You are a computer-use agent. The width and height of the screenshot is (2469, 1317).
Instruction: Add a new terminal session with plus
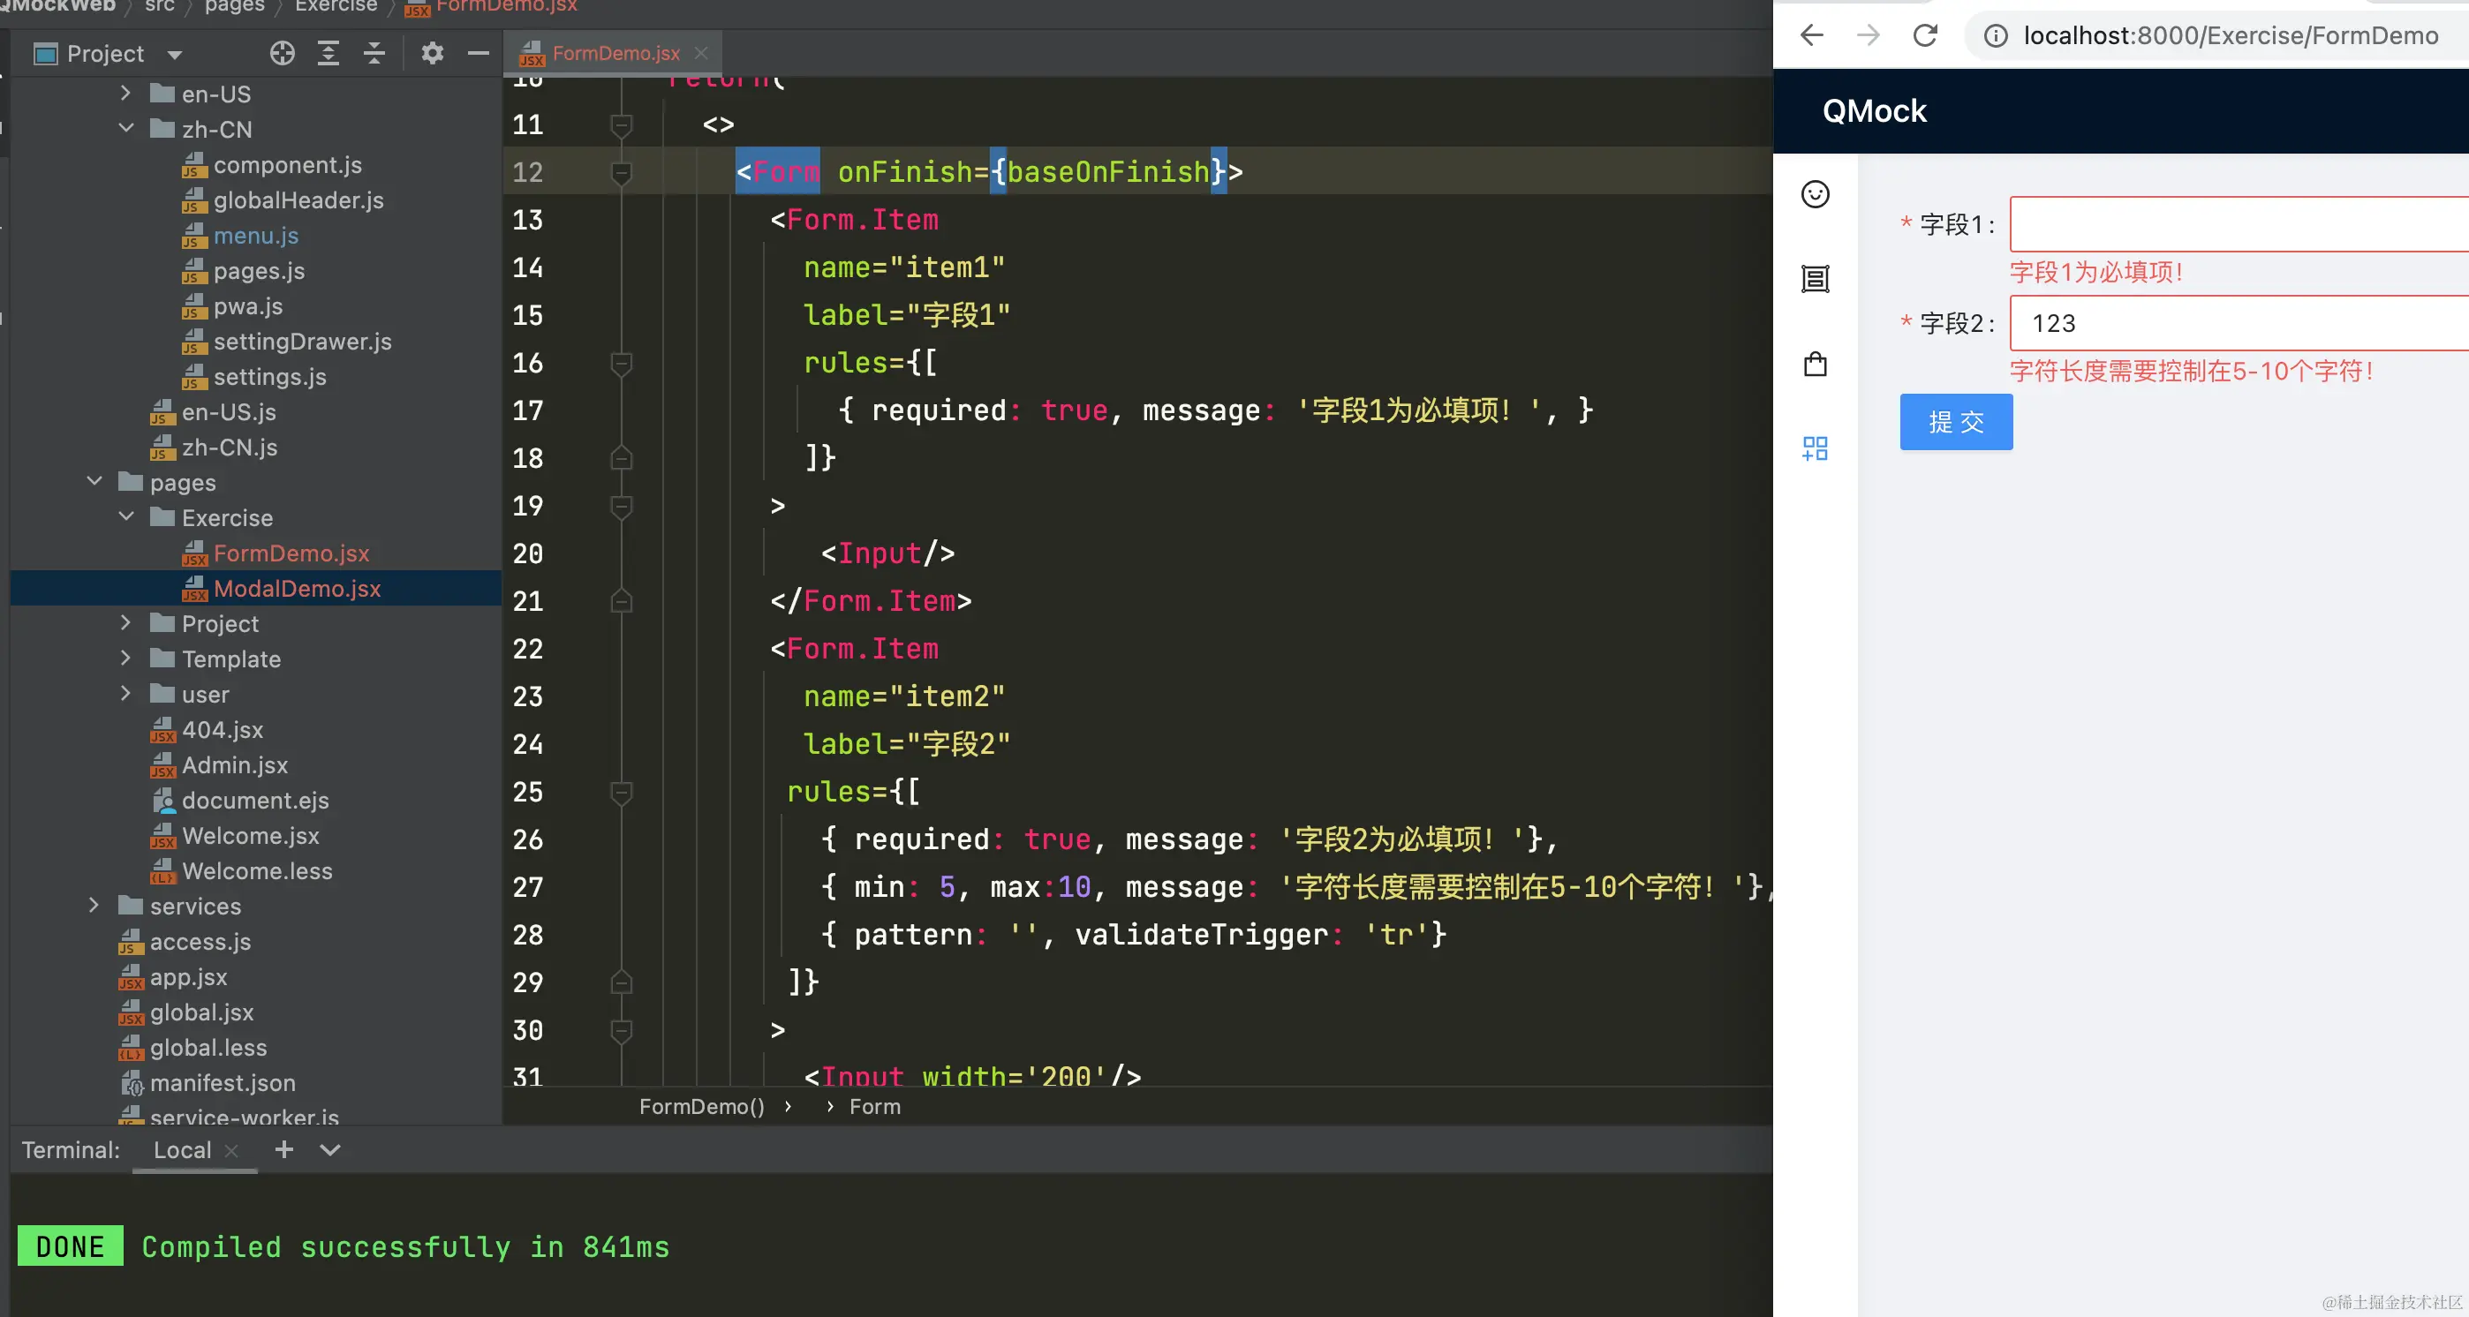(x=283, y=1149)
